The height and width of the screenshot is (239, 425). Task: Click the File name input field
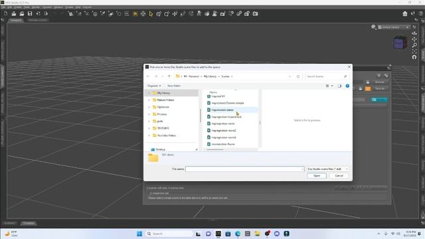click(x=245, y=169)
